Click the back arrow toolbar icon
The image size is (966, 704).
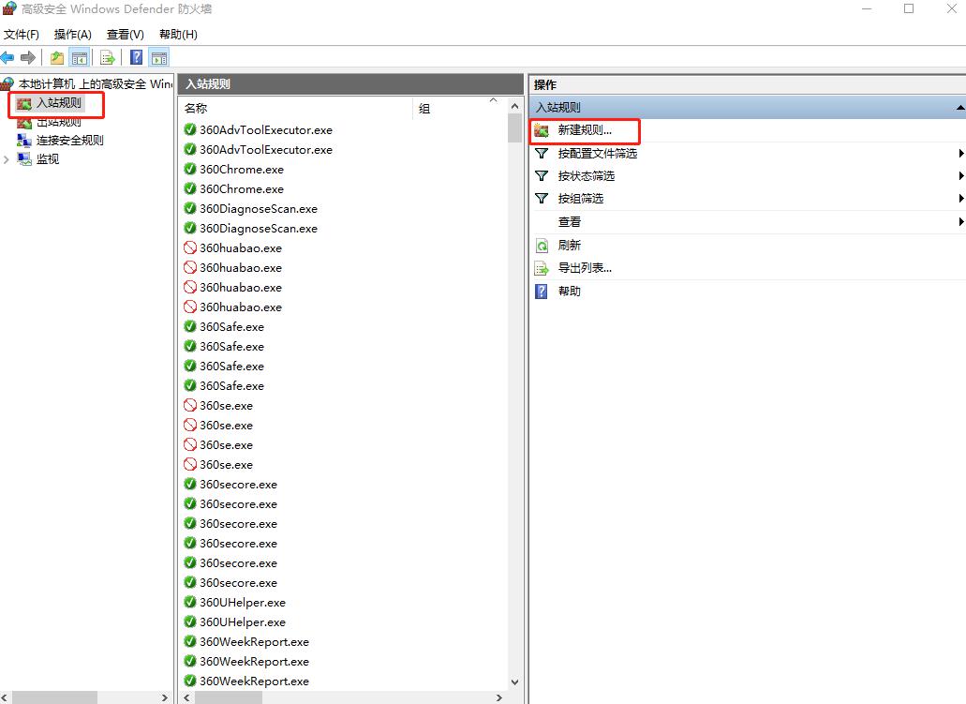click(7, 57)
